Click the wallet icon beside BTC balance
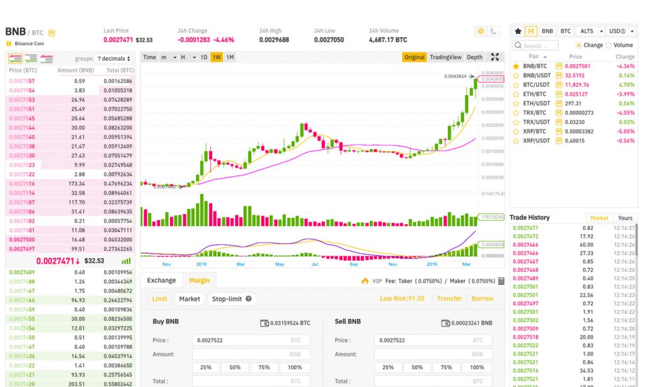Screen dimensions: 645x387 [x=264, y=323]
